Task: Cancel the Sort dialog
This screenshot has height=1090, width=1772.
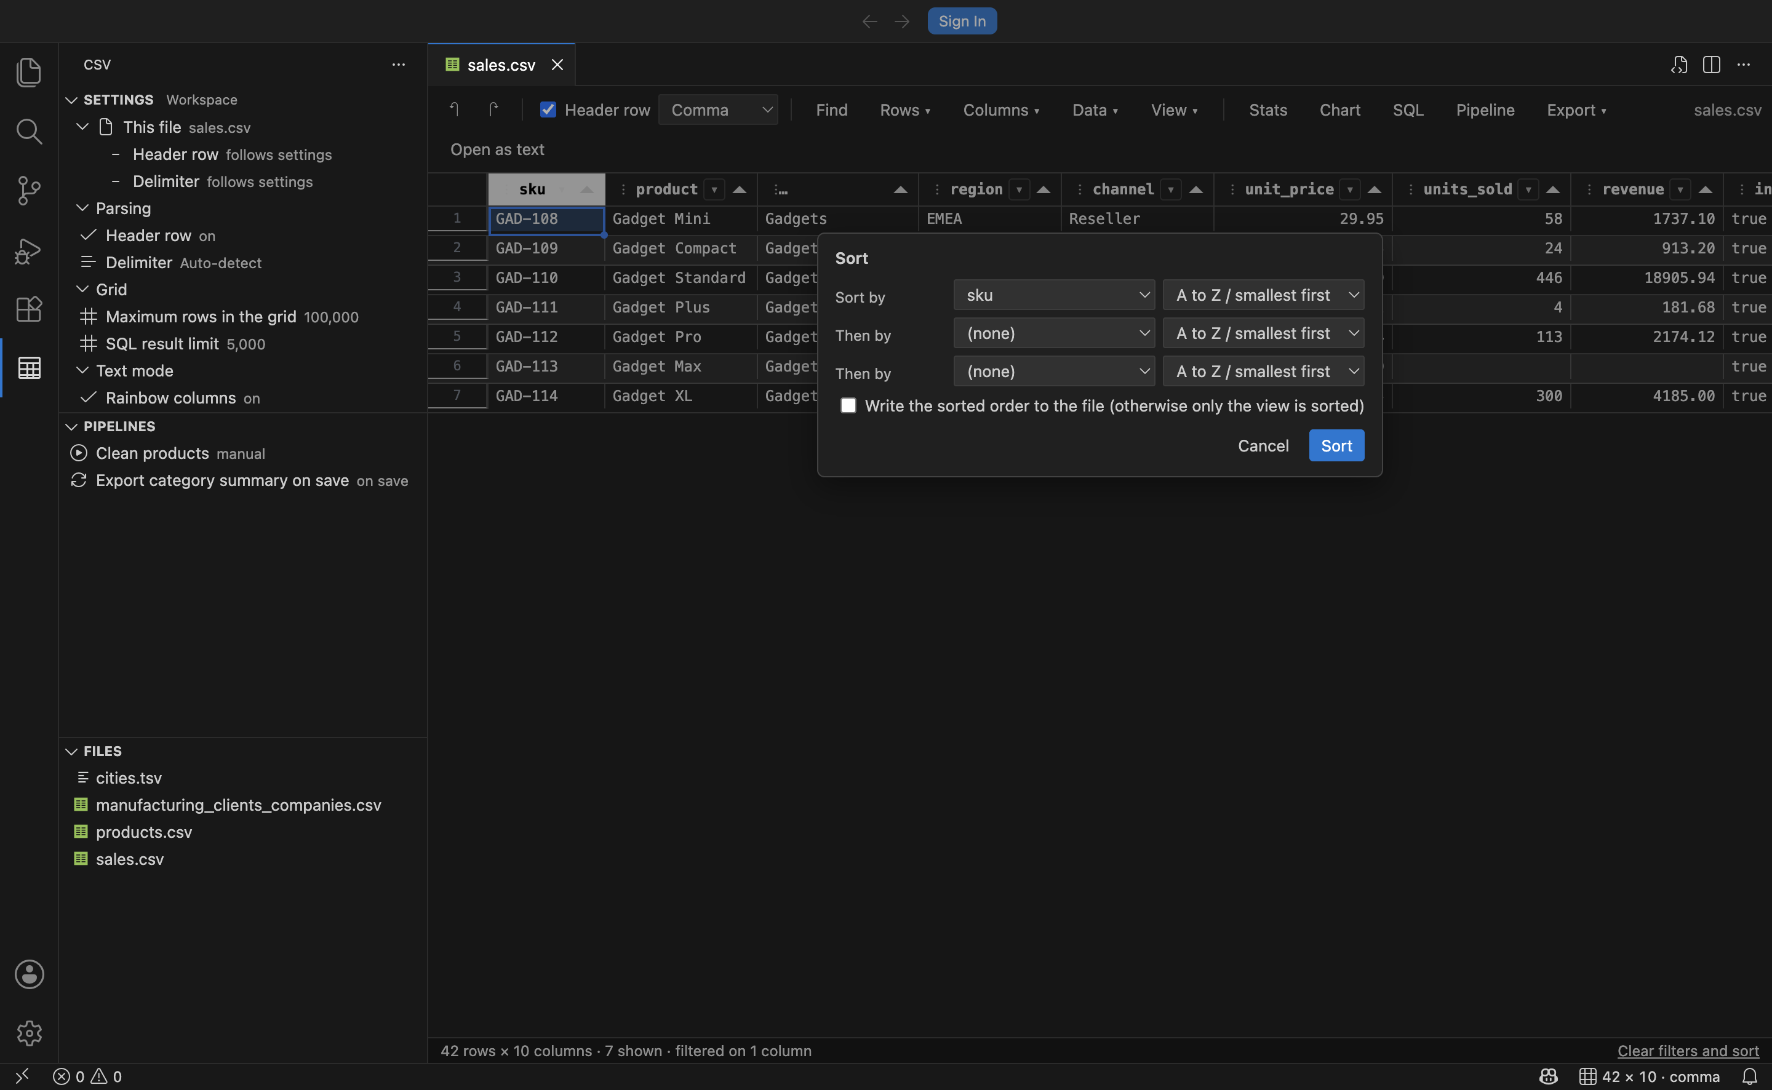Action: coord(1263,445)
